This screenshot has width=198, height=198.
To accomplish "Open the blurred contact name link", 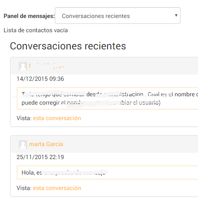I will point(47,66).
